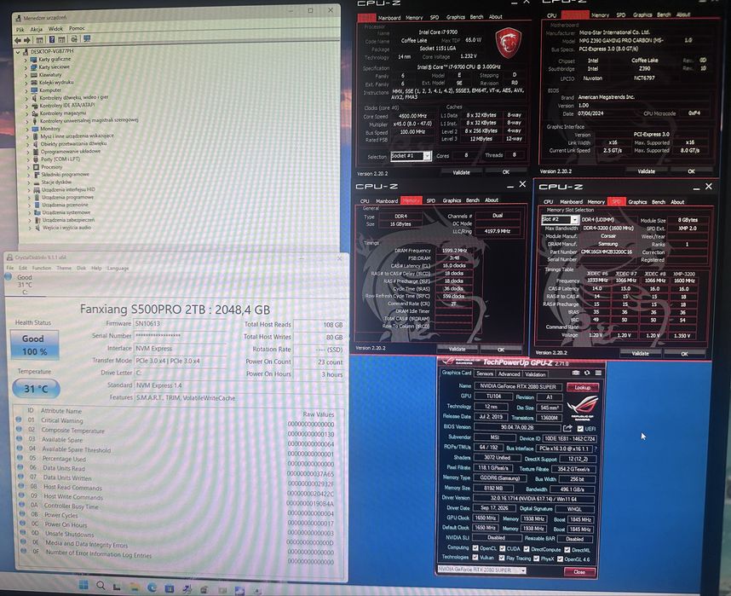Screen dimensions: 731x596
Task: Expand the Kontrolery magazynu node
Action: (26, 113)
